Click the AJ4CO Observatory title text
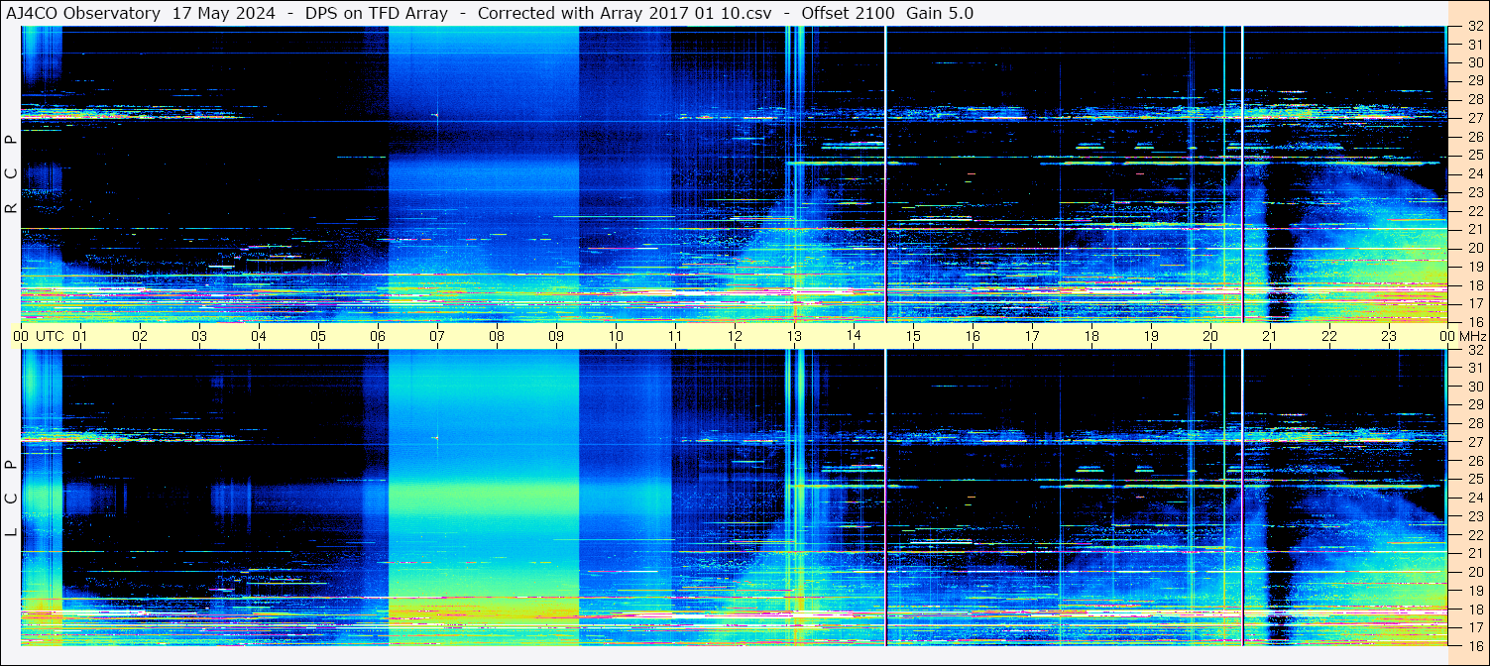Image resolution: width=1490 pixels, height=666 pixels. point(83,13)
